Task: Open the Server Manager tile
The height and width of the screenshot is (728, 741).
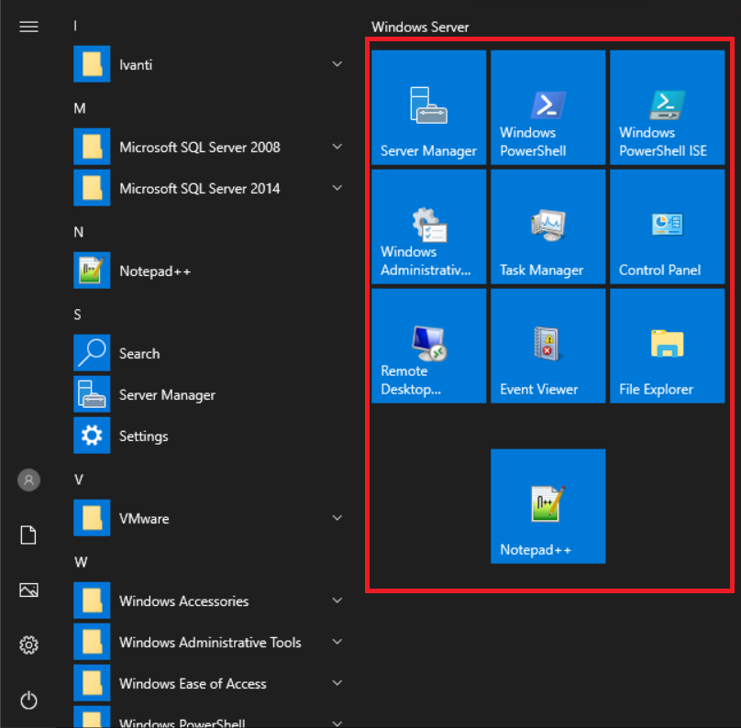Action: [x=428, y=107]
